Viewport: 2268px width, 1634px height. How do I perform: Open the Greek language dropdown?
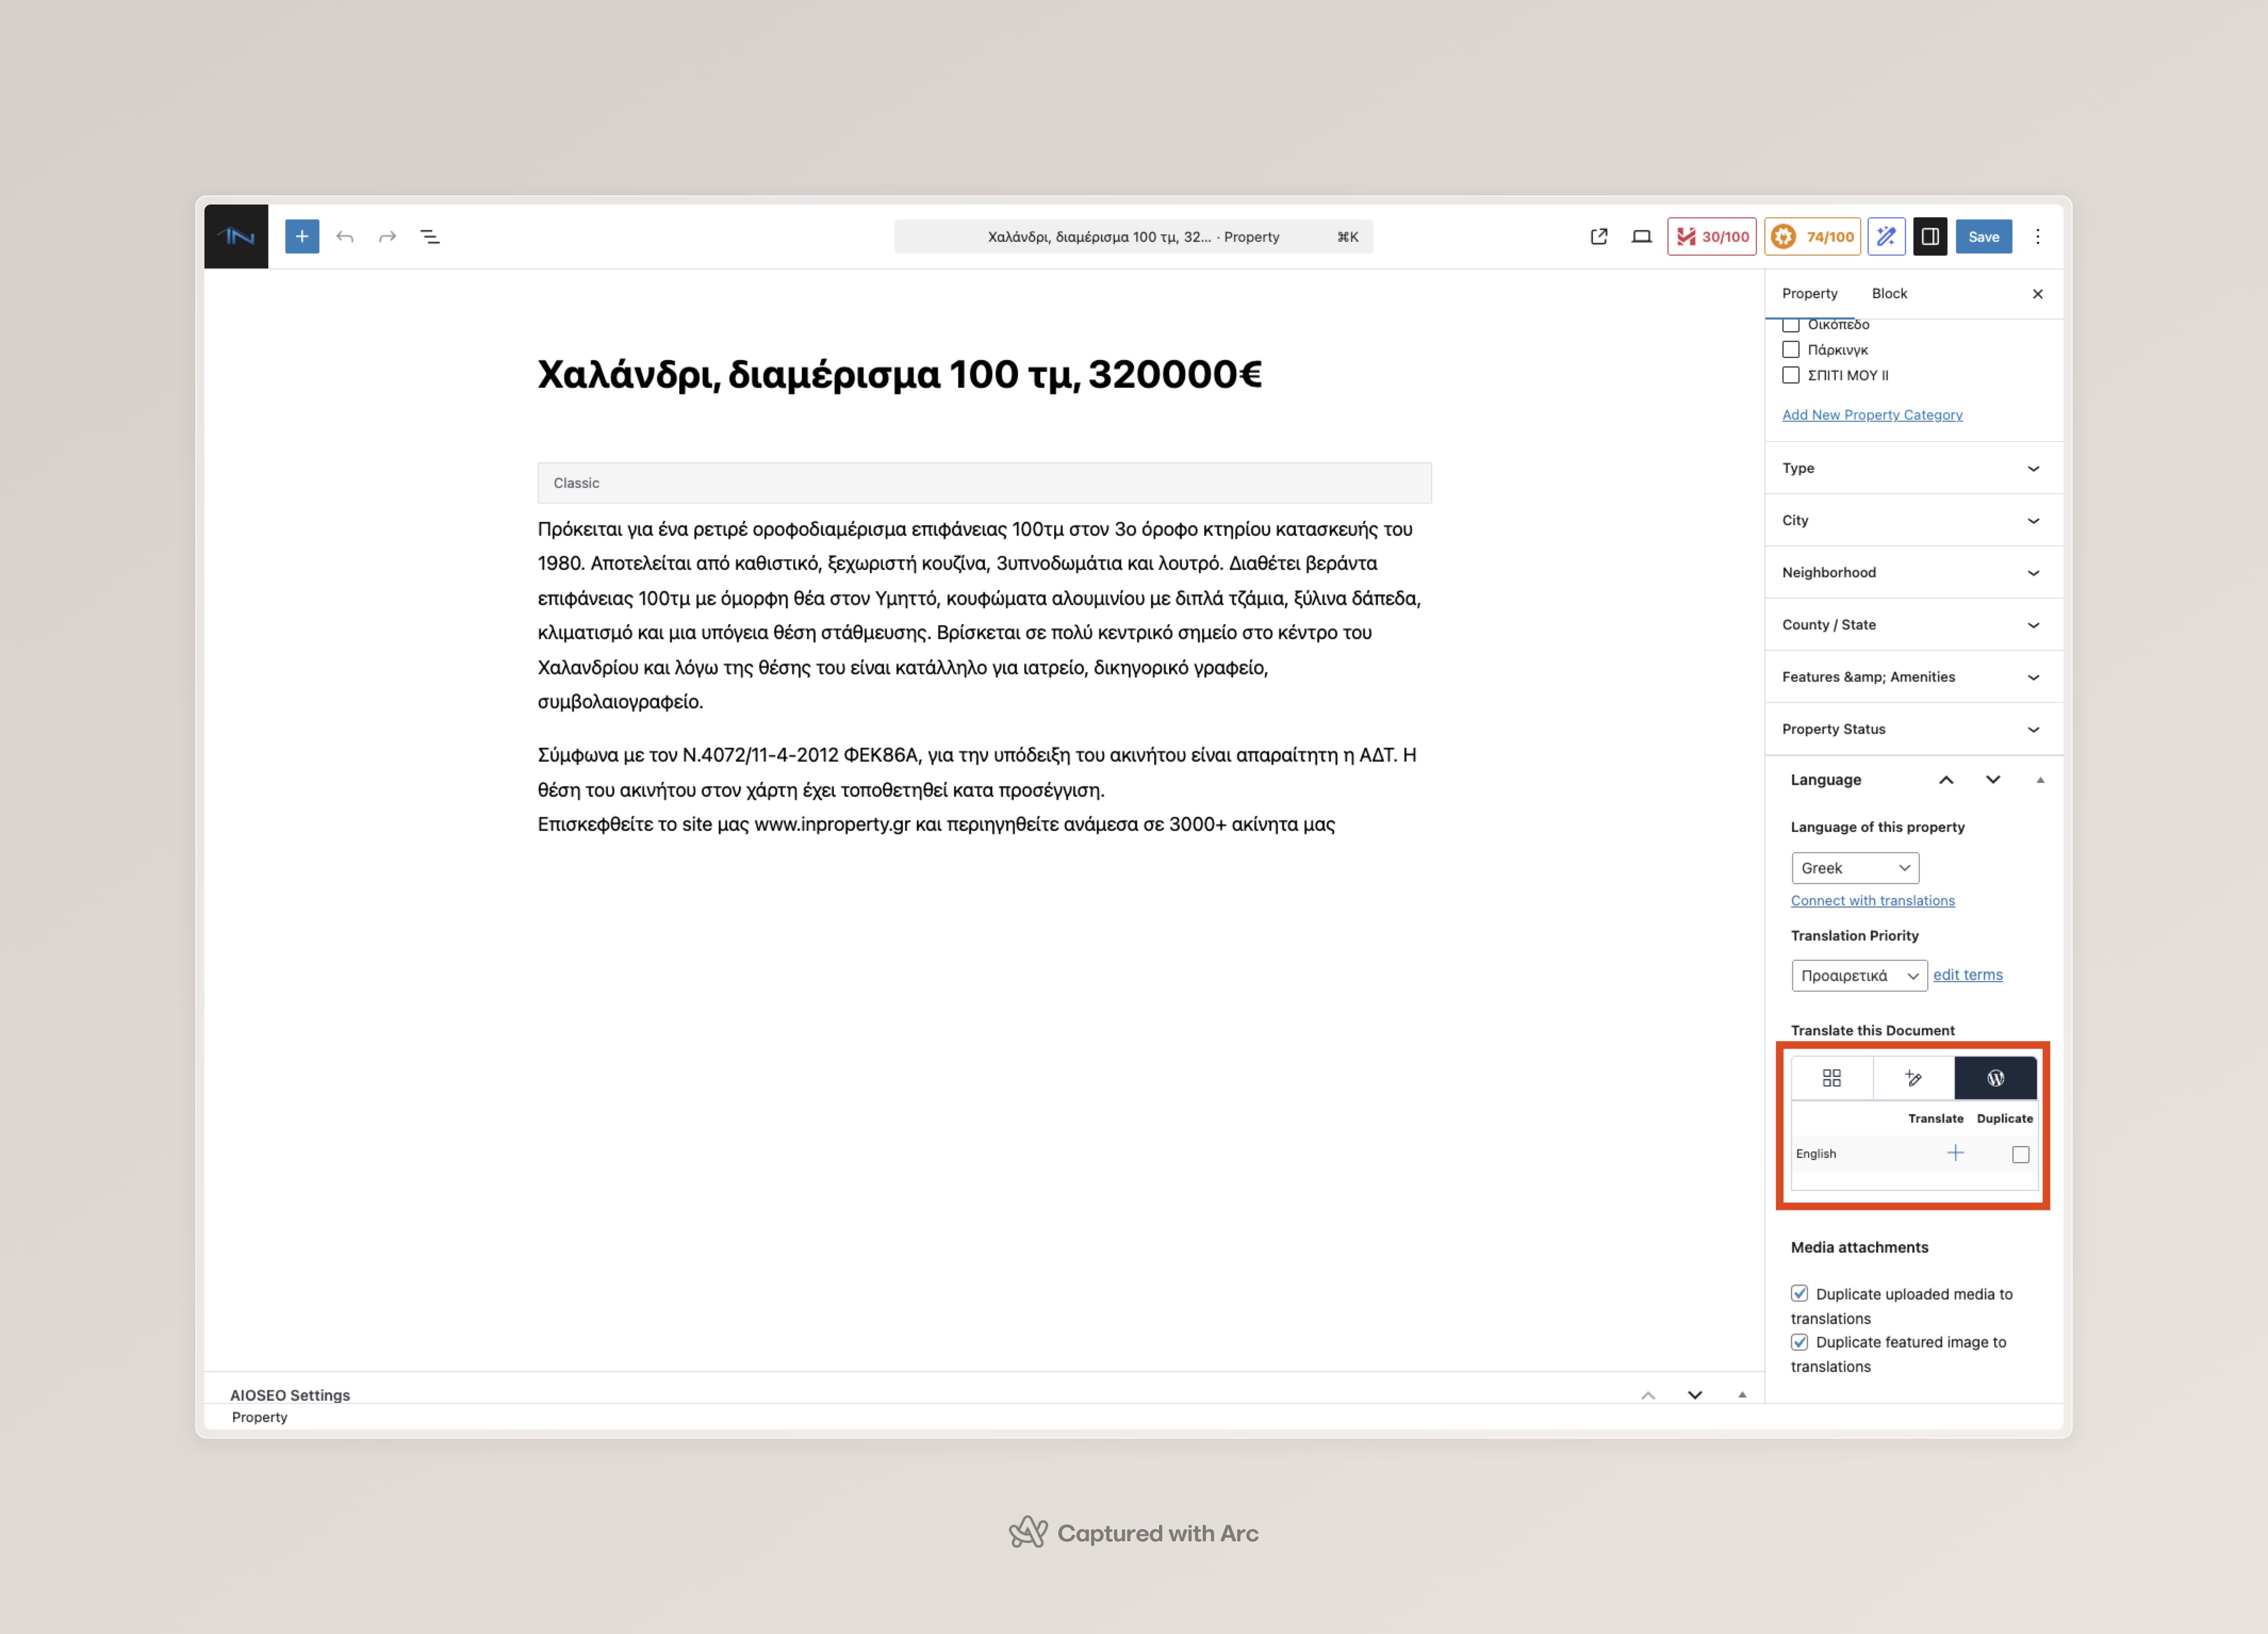[x=1854, y=868]
